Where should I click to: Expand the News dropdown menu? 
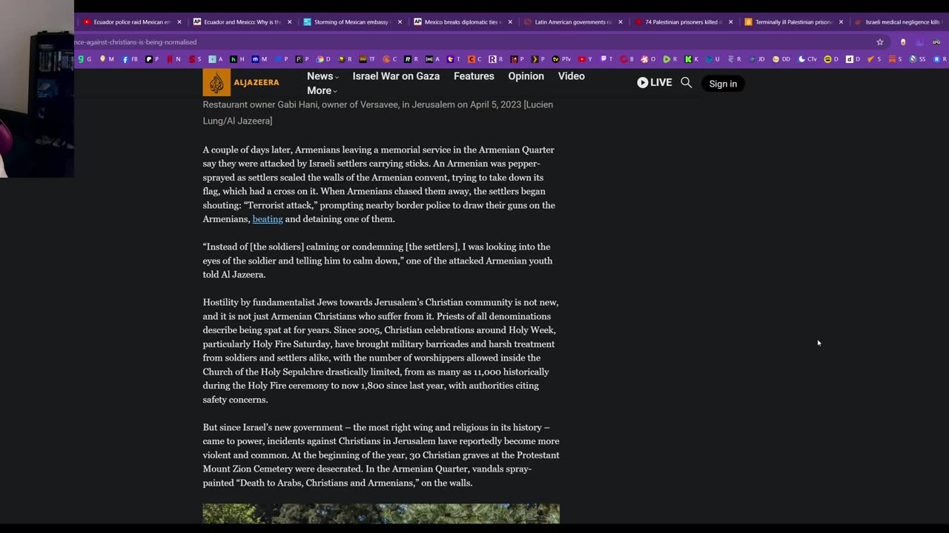pyautogui.click(x=323, y=76)
